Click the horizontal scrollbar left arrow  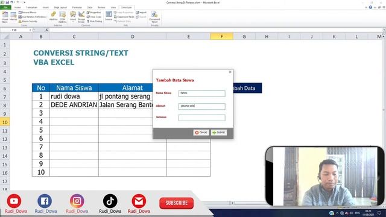pos(232,203)
